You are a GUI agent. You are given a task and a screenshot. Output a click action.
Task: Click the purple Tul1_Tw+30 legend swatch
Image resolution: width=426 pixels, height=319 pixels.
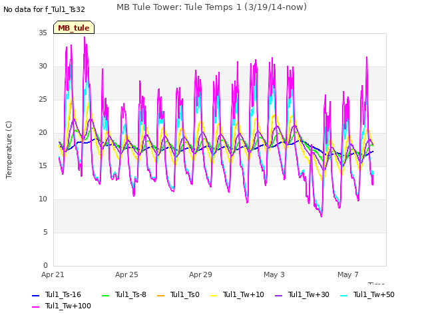click(x=278, y=295)
